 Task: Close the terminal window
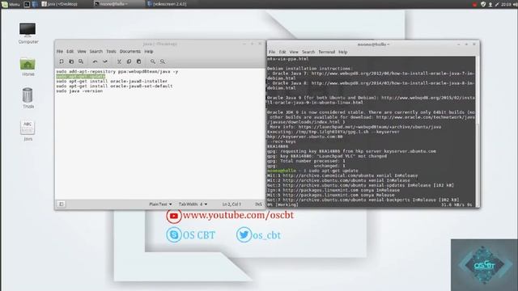click(474, 44)
